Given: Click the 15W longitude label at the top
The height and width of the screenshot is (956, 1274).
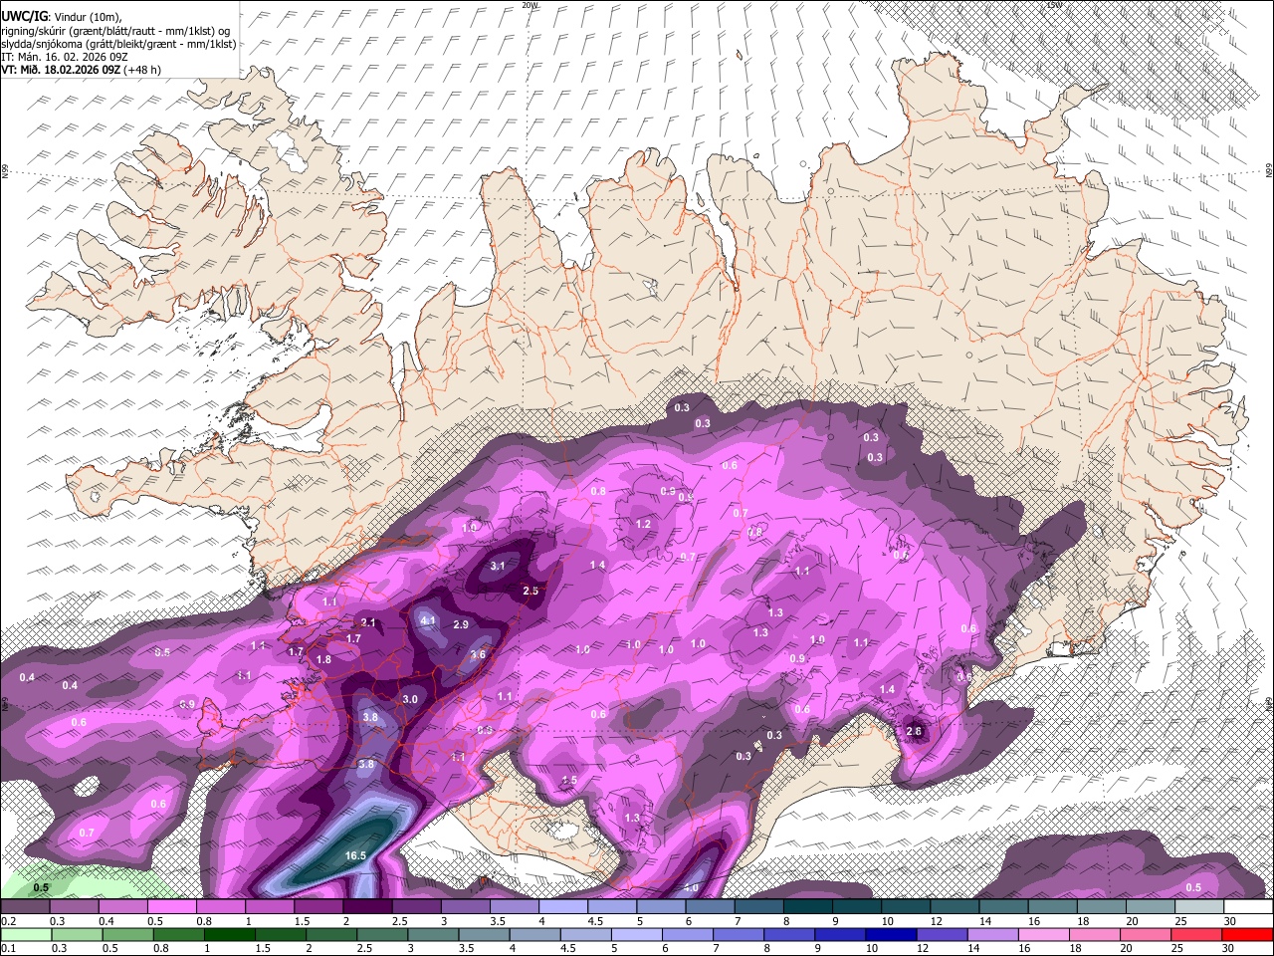Looking at the screenshot, I should [1055, 5].
